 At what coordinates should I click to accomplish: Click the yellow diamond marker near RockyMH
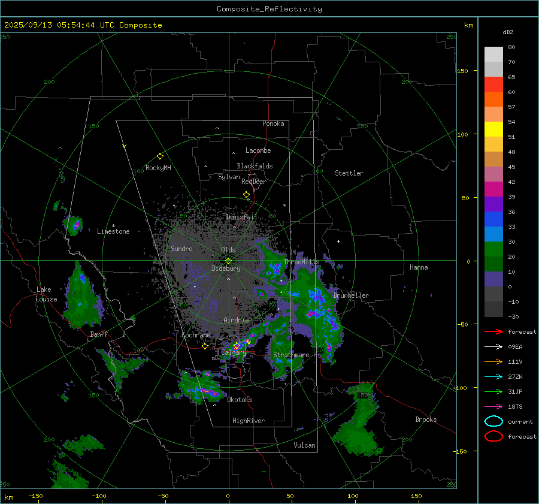click(160, 156)
